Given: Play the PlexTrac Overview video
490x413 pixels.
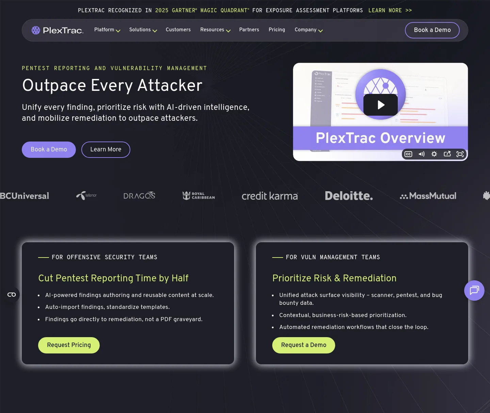Looking at the screenshot, I should (x=380, y=105).
